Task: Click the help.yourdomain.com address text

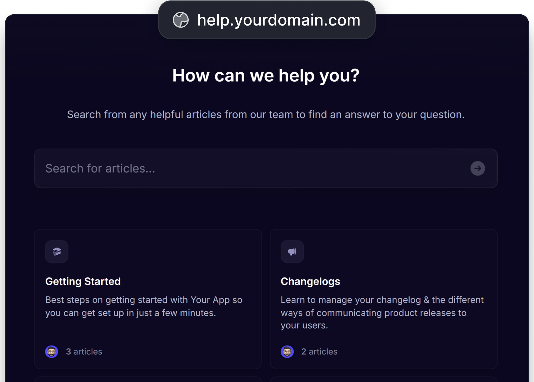Action: (279, 20)
